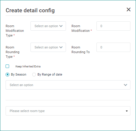Click the By Range of date label

click(x=50, y=74)
